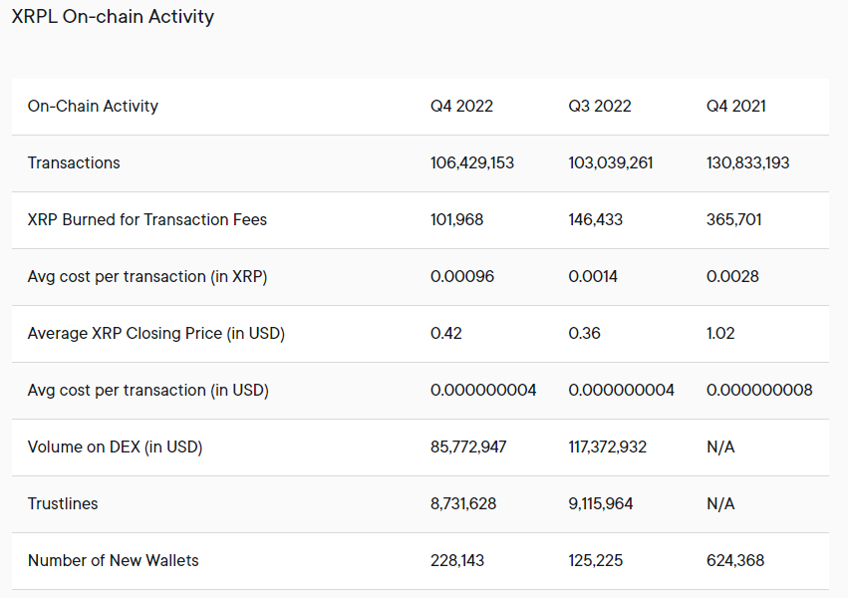
Task: Select 'Number of New Wallets' label
Action: pyautogui.click(x=113, y=560)
